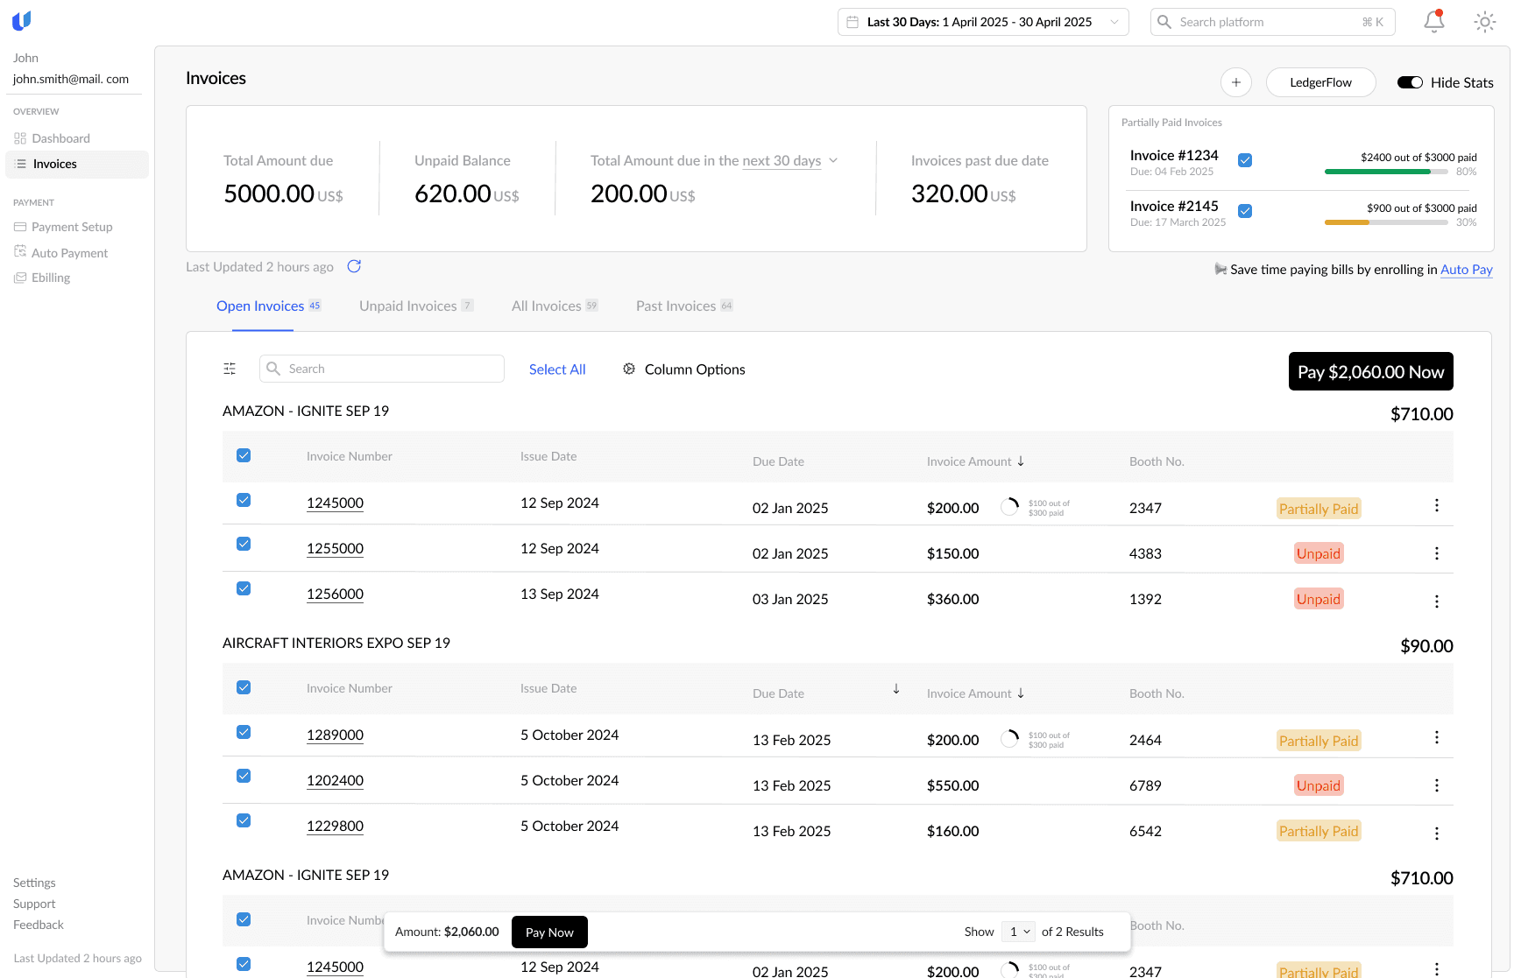Open invoice number 1289000 link
Image resolution: width=1514 pixels, height=978 pixels.
(335, 735)
